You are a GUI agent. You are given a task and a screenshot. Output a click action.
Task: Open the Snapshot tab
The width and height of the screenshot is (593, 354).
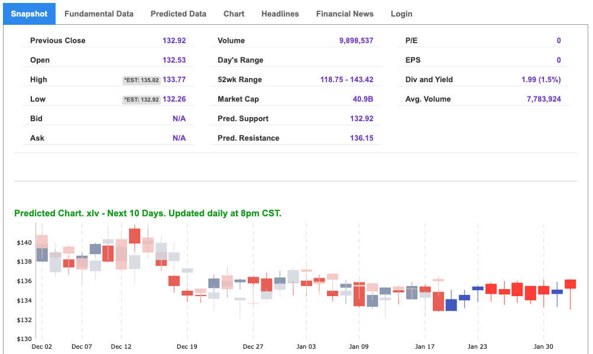tap(29, 14)
